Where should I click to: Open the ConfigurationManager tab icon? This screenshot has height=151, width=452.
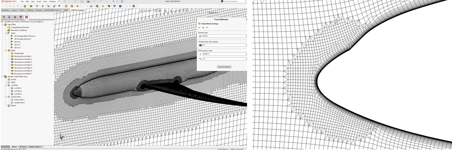pyautogui.click(x=15, y=17)
